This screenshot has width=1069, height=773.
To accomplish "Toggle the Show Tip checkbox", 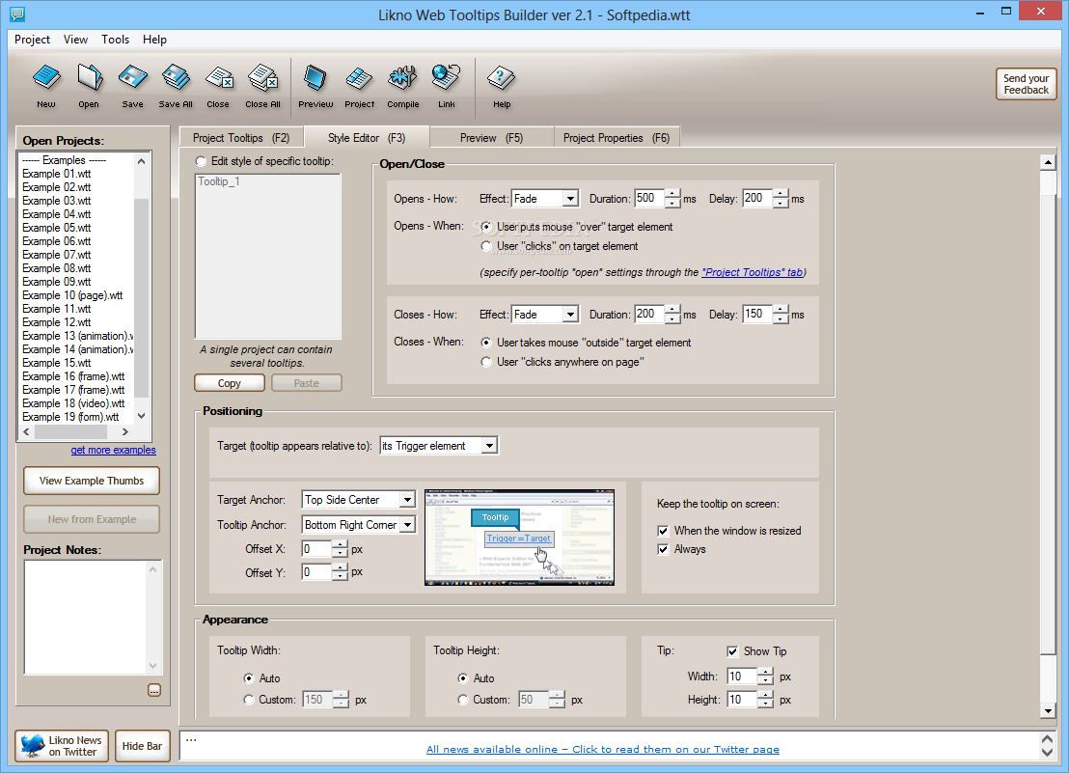I will coord(732,651).
